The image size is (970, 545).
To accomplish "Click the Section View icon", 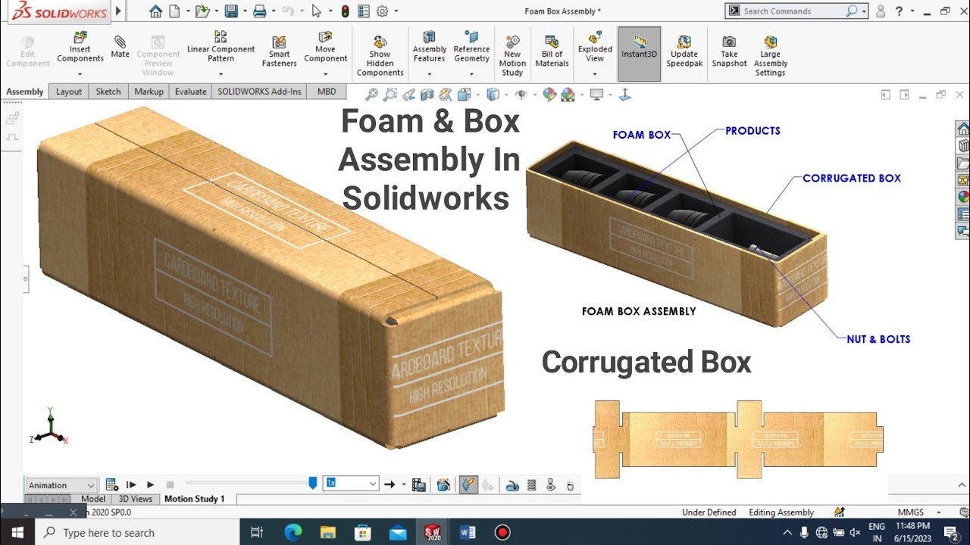I will click(x=427, y=95).
